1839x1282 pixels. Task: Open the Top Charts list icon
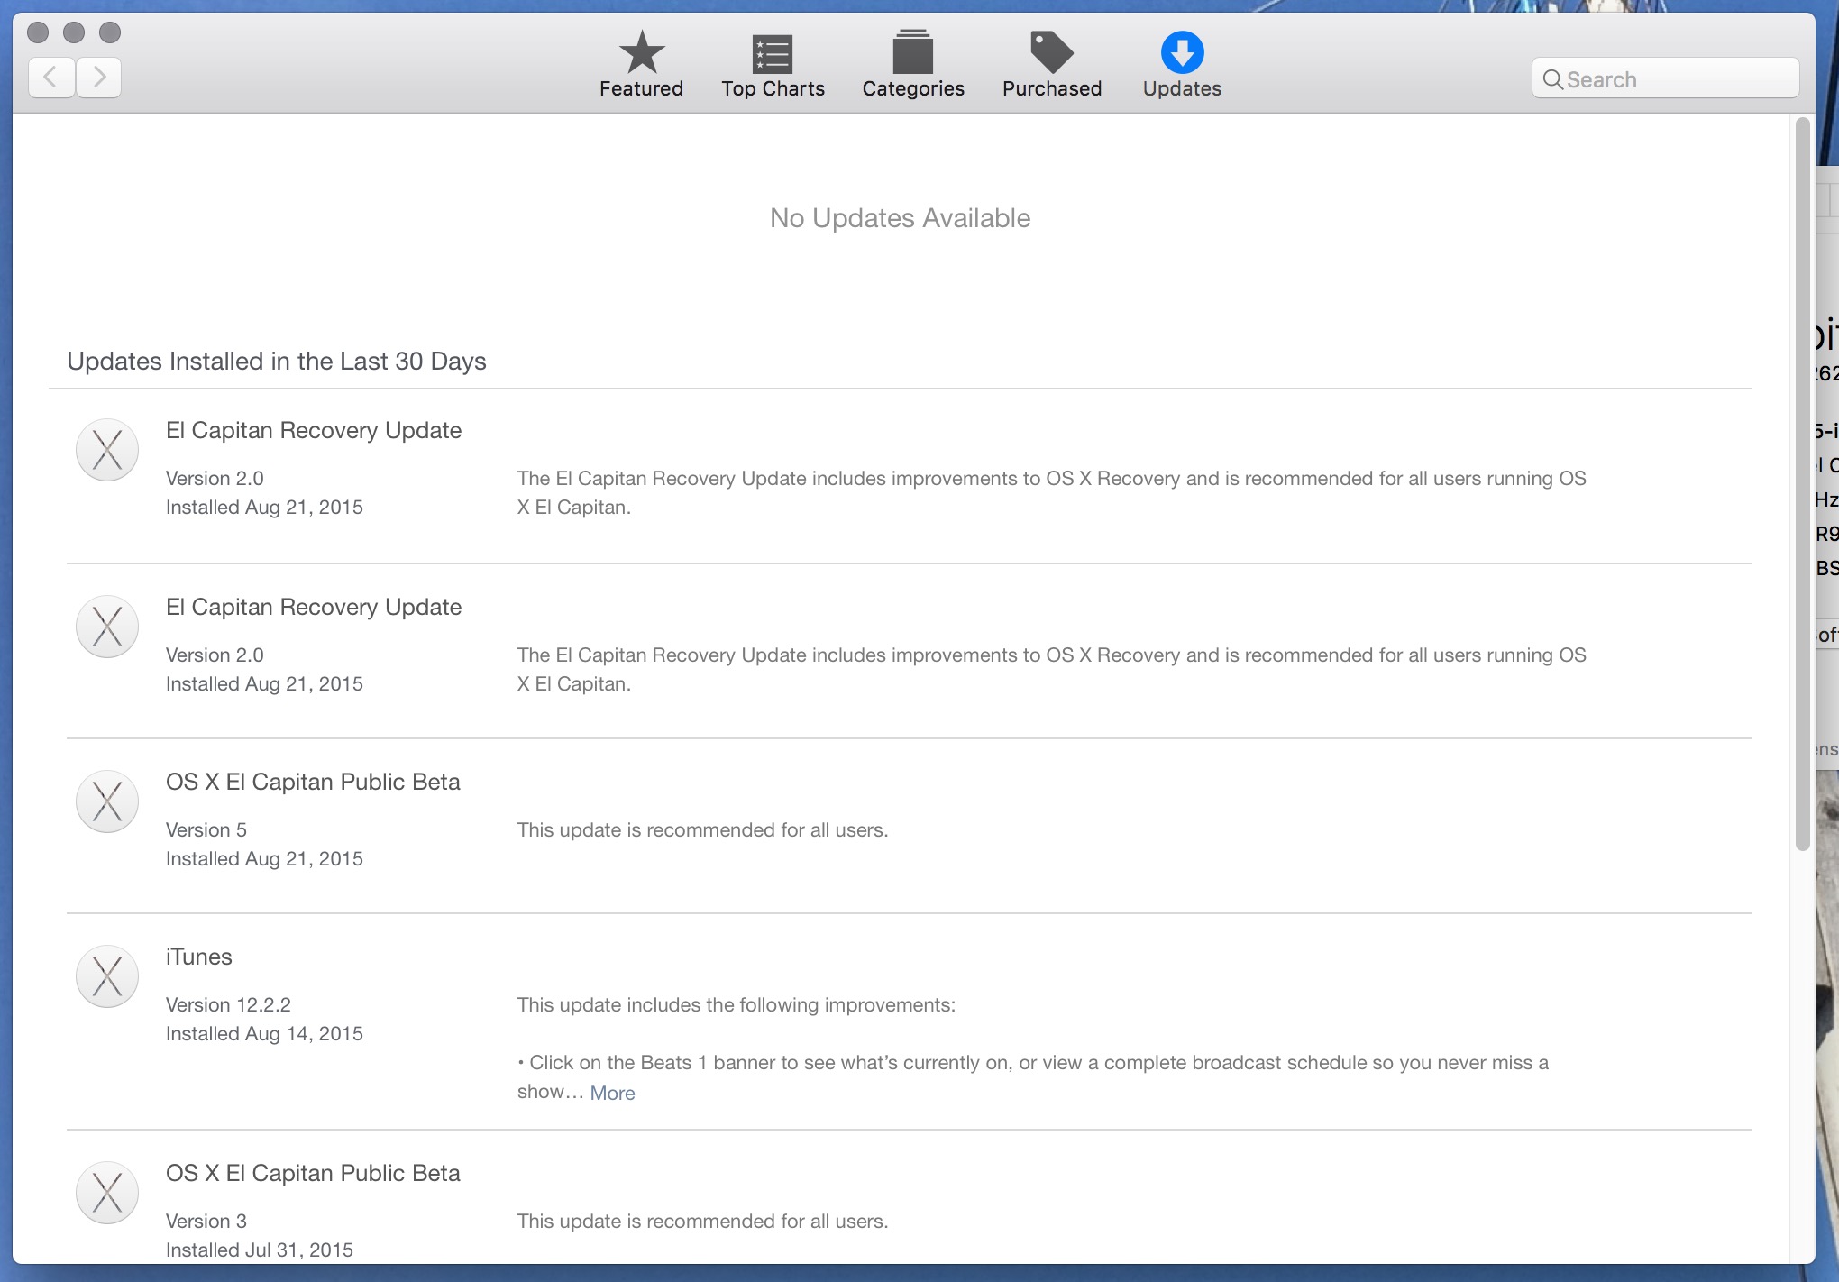(x=773, y=53)
